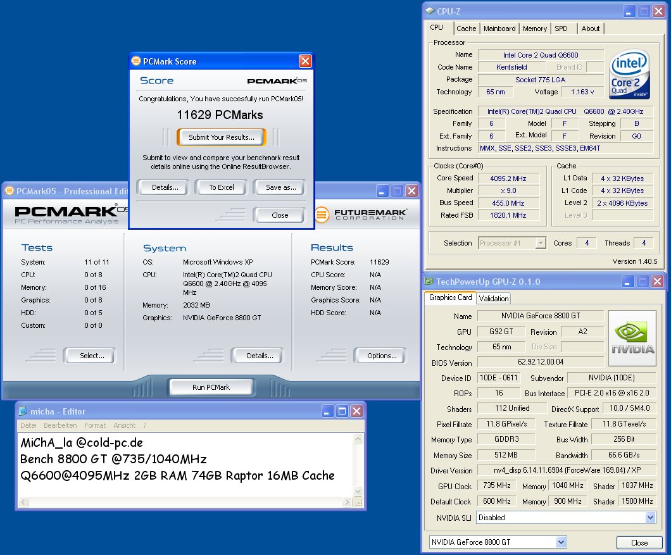This screenshot has width=671, height=555.
Task: Click the Bus Interface value PCI-E 2.0 x16
Action: tap(611, 393)
